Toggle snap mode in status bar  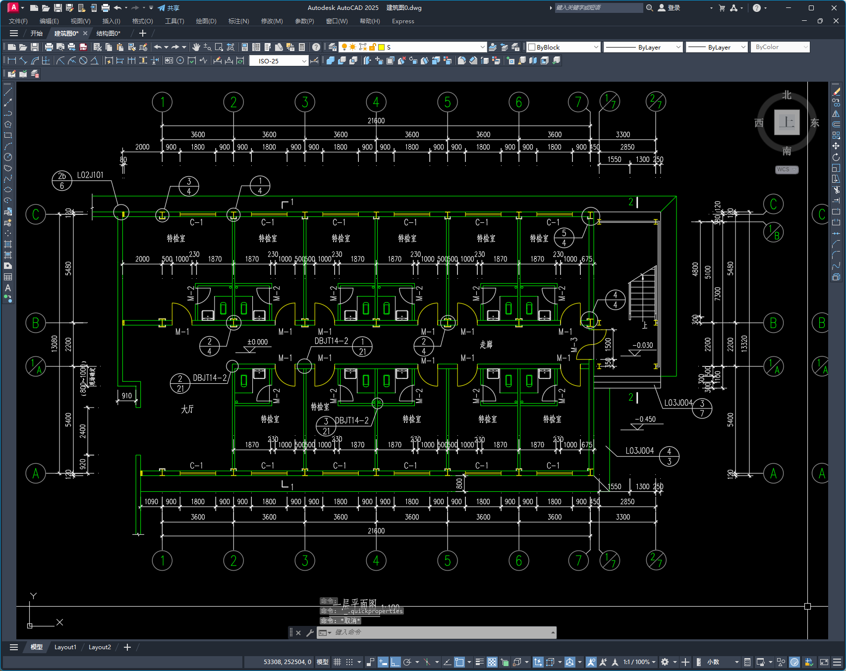pos(349,662)
